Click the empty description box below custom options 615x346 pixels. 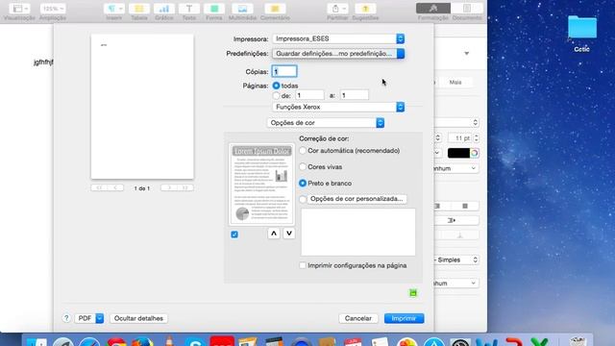click(358, 232)
